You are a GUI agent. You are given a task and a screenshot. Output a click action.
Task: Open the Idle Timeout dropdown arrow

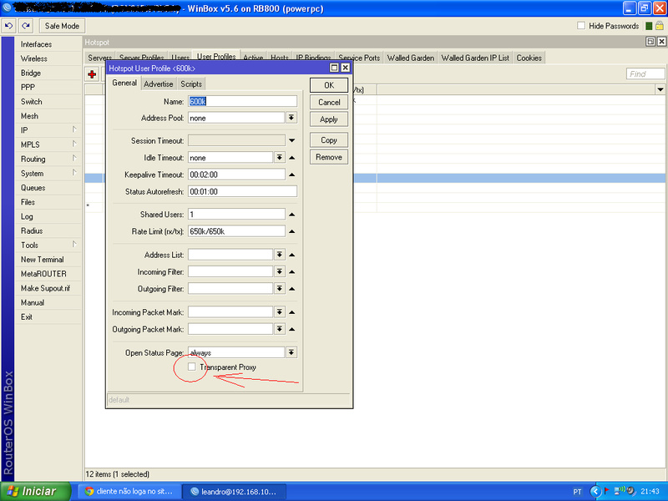280,157
